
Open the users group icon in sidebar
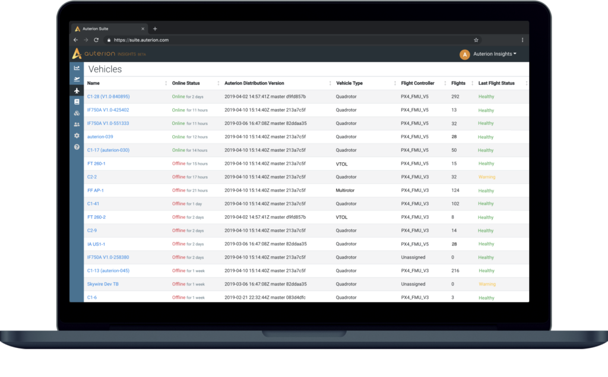[77, 124]
